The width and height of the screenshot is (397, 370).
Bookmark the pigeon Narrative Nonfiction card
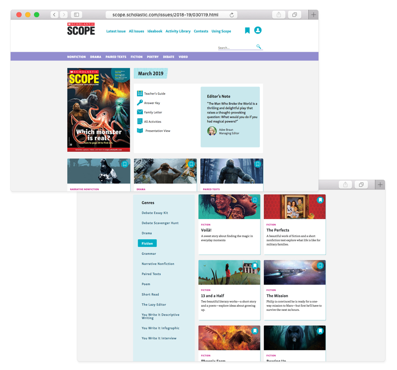pos(124,164)
